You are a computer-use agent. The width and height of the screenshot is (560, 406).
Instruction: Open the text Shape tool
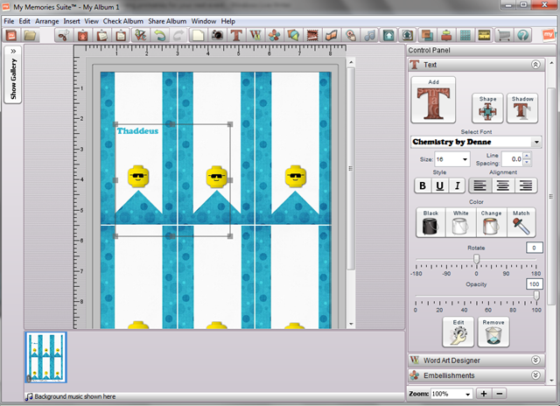[x=488, y=108]
